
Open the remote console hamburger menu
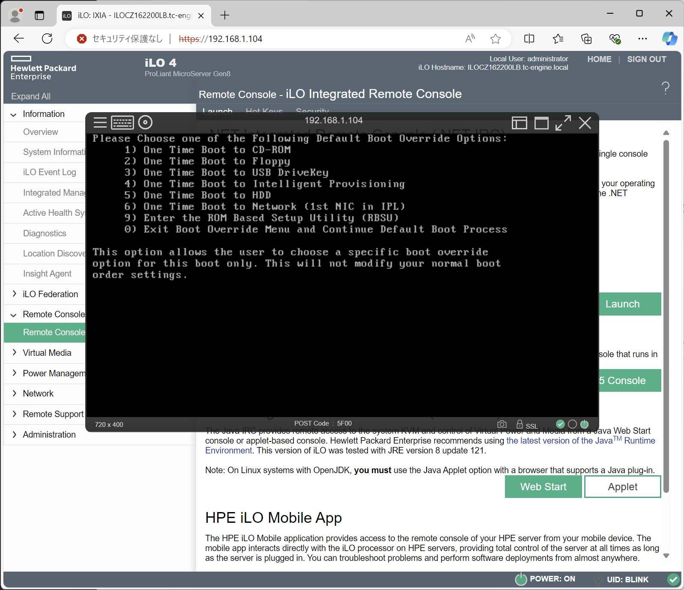pyautogui.click(x=100, y=122)
